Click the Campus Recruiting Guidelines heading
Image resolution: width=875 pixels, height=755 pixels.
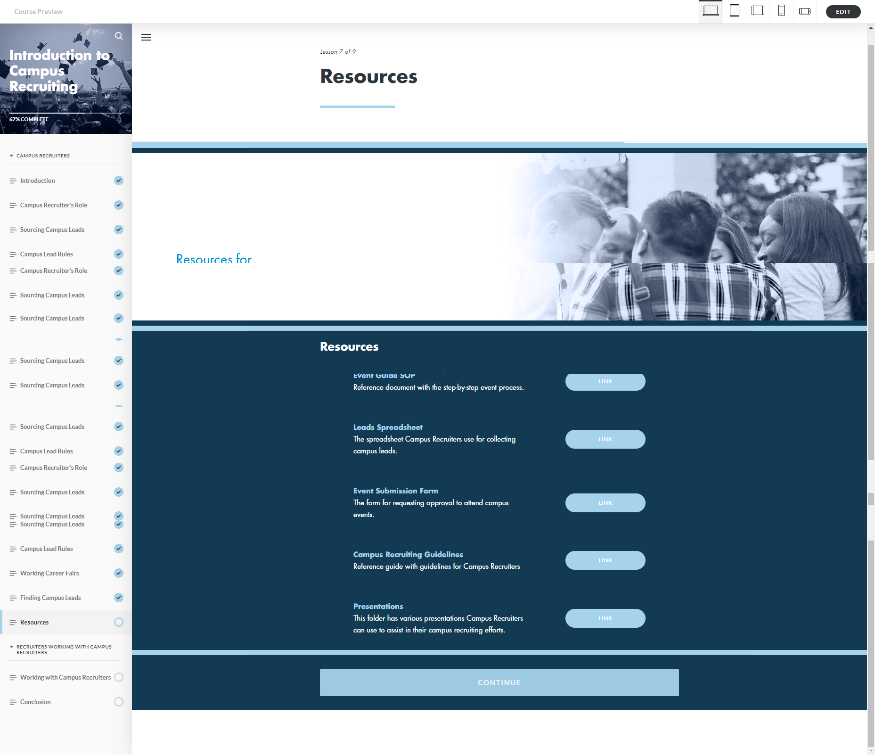(408, 554)
